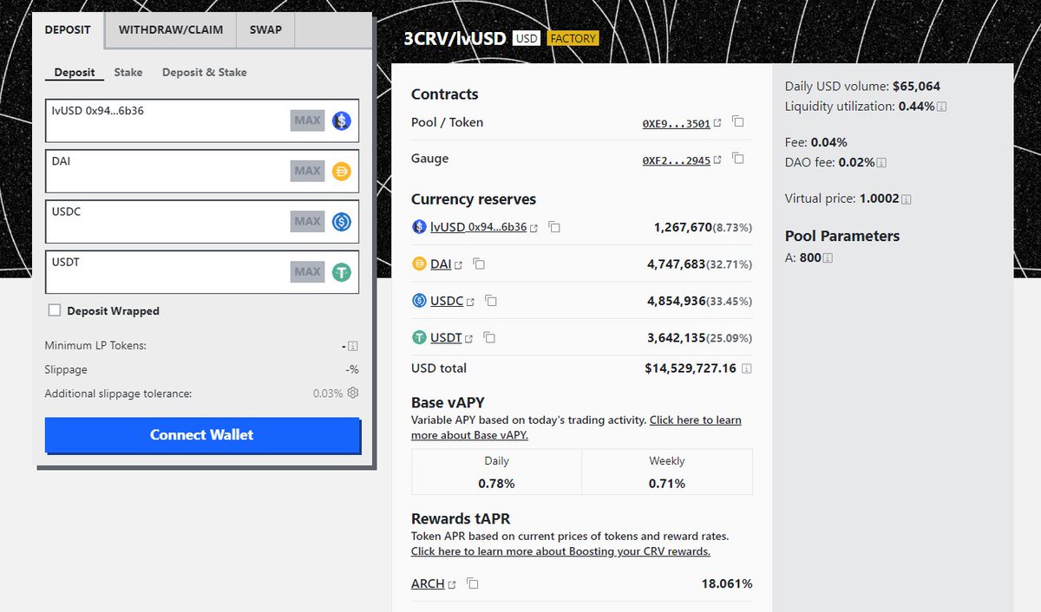Select the lvUSD reserve amount 1,267,670

[683, 227]
